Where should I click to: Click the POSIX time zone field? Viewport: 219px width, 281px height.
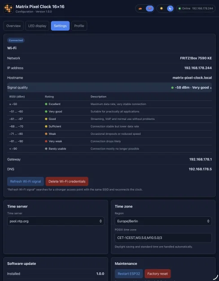point(163,238)
